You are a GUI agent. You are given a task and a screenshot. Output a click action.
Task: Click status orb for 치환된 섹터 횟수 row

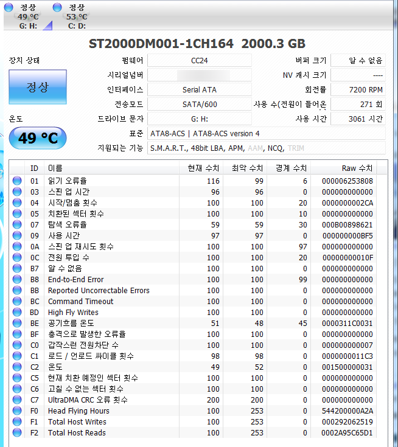point(17,213)
